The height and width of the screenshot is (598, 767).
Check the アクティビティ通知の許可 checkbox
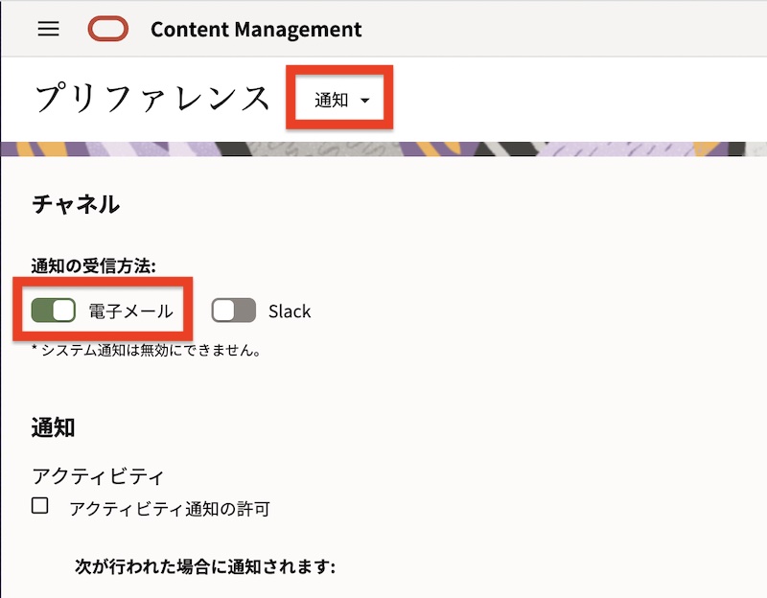pos(40,506)
